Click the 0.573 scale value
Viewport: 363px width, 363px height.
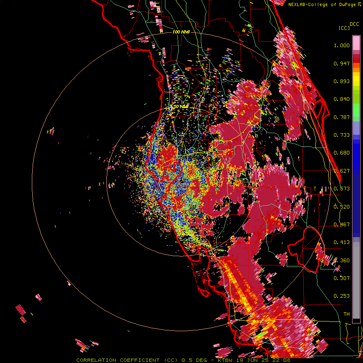pos(342,189)
